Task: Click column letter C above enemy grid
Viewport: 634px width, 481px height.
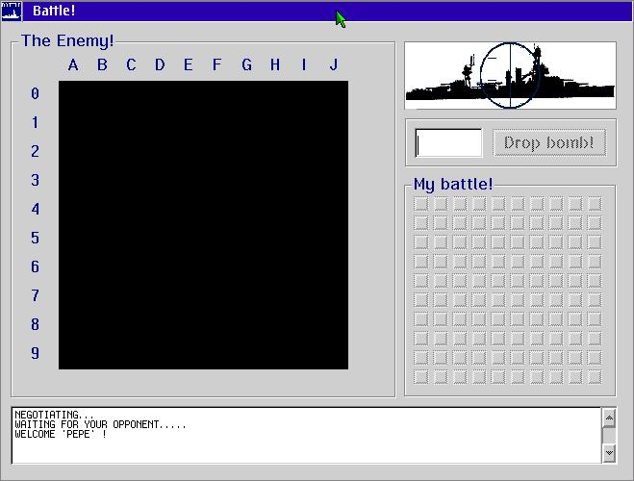Action: click(131, 64)
